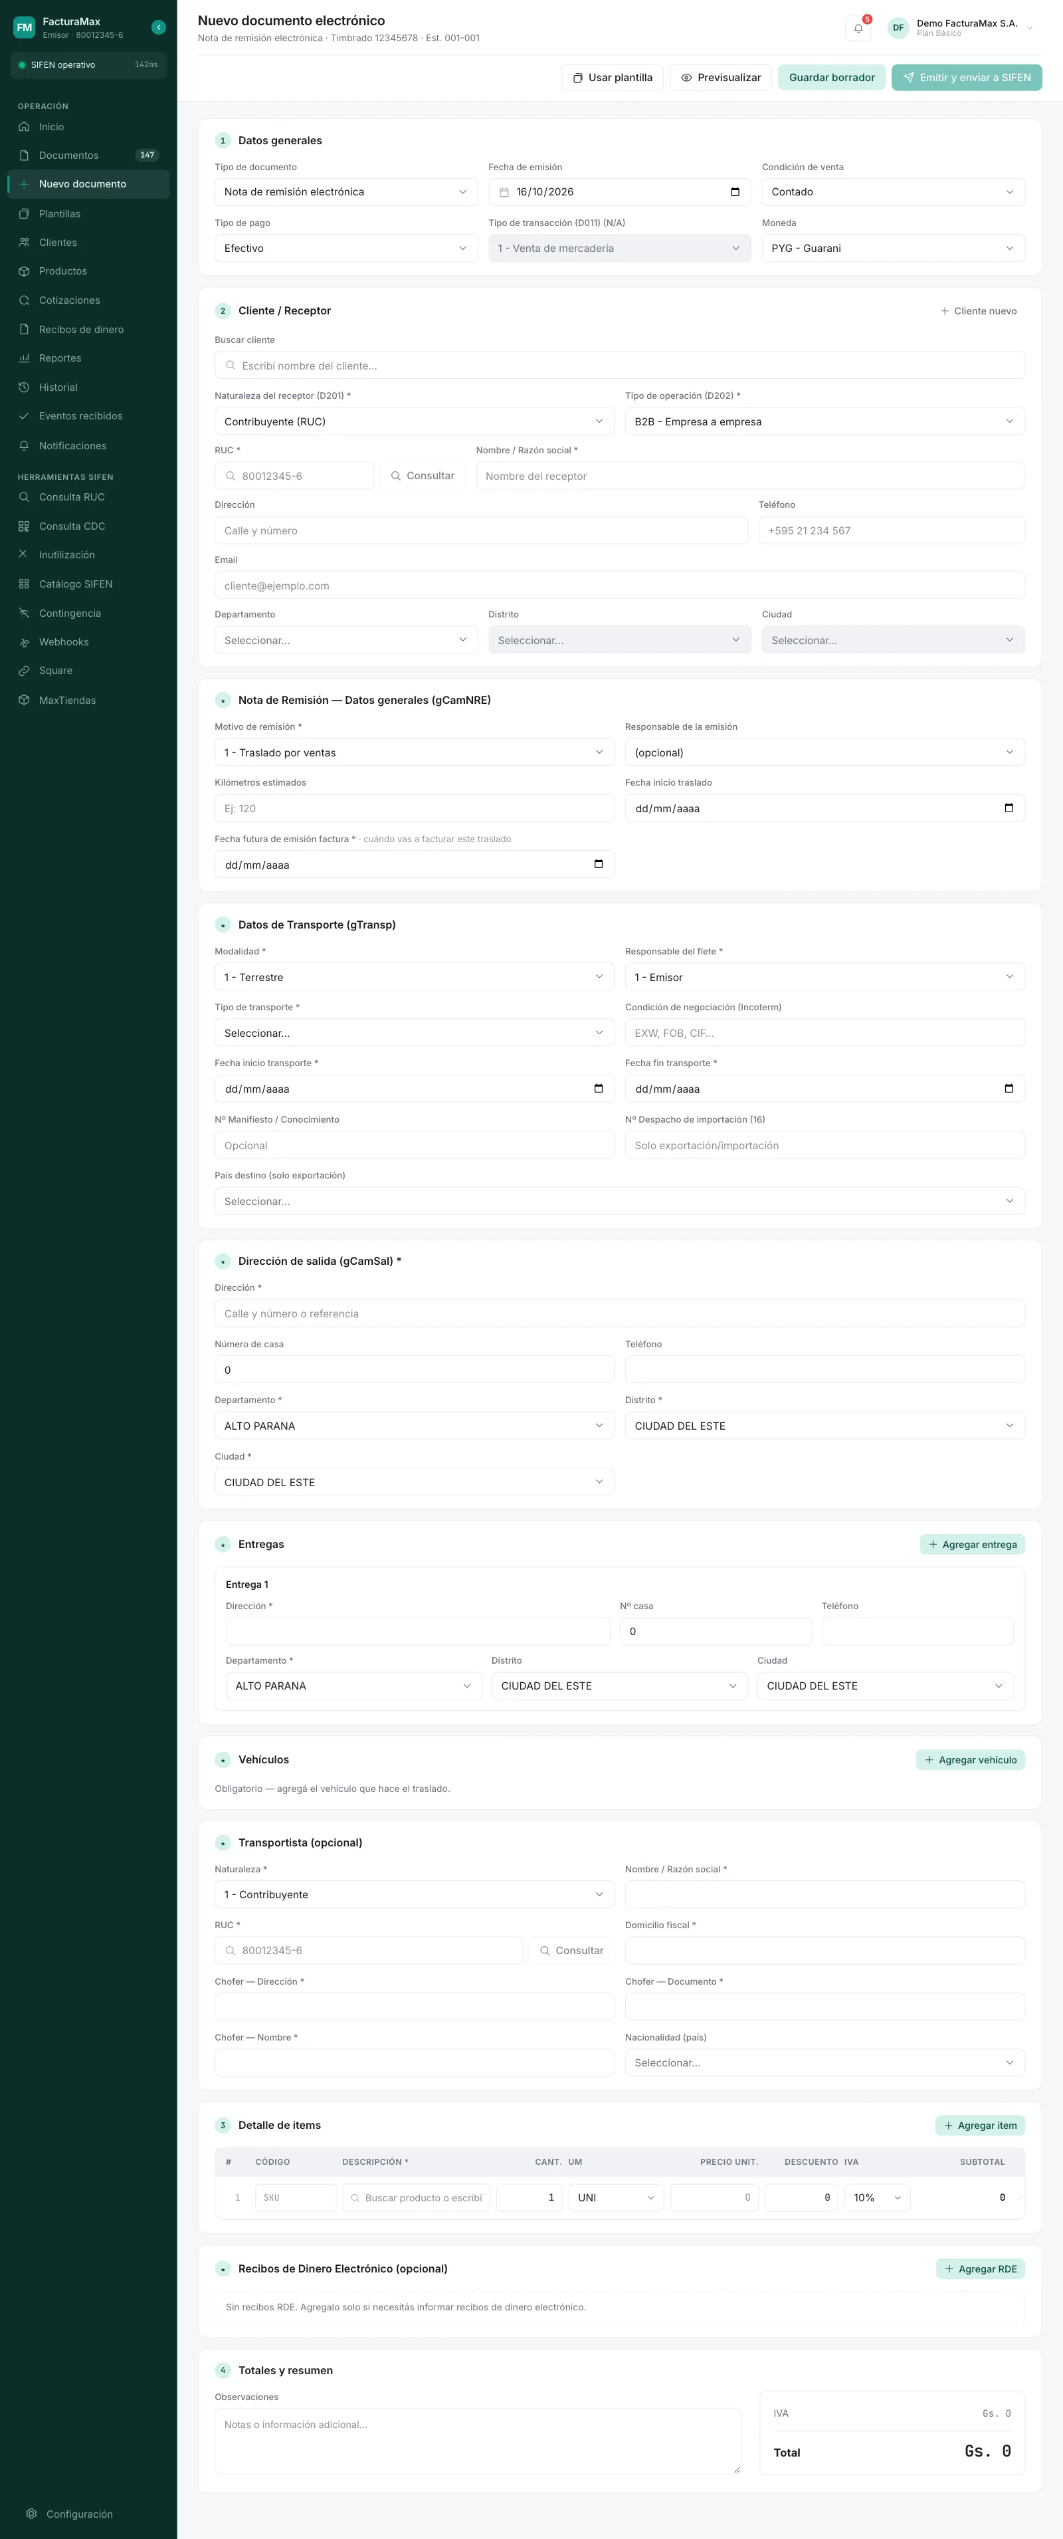Click the Notificaciones bell icon in sidebar
This screenshot has width=1063, height=2539.
pyautogui.click(x=24, y=445)
